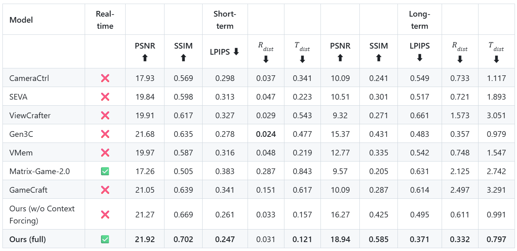Viewport: 517px width, 251px height.
Task: Click the Long-term header cell
Action: click(419, 20)
